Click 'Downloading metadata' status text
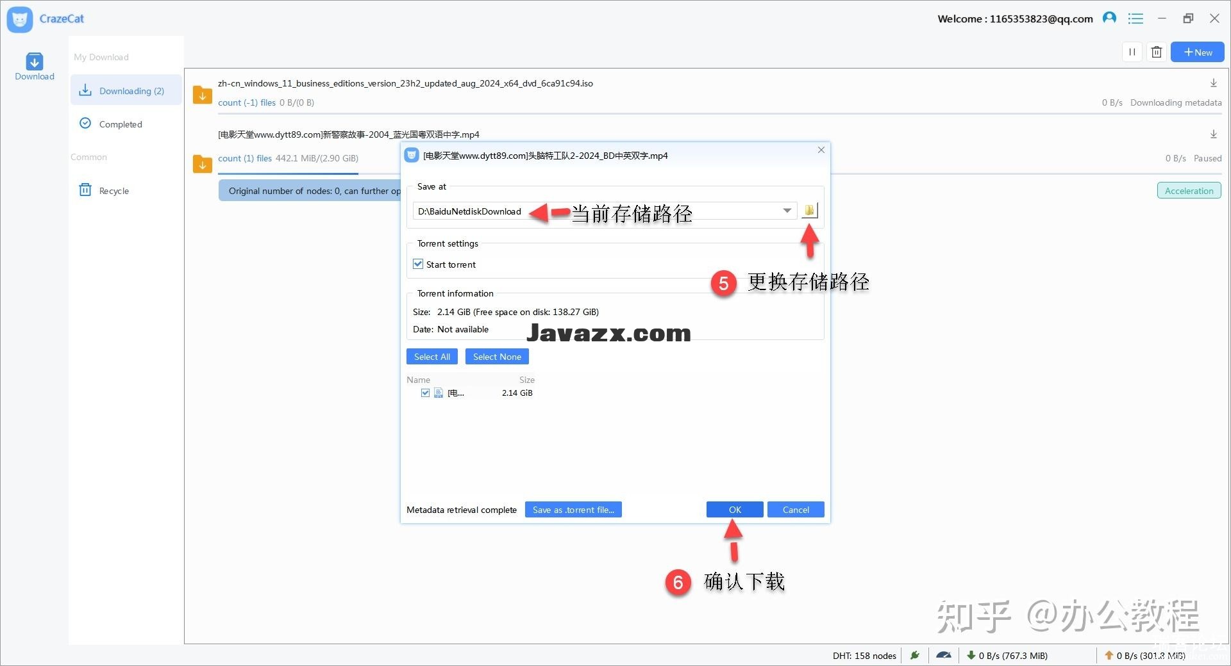Viewport: 1231px width, 666px height. (x=1176, y=102)
